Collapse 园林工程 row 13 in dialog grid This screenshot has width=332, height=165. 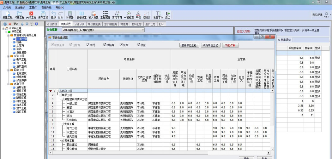point(63,140)
